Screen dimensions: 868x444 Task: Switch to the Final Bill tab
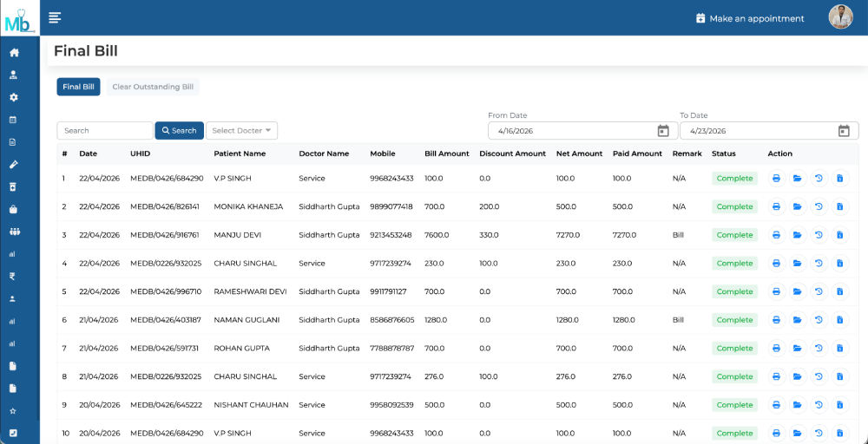79,87
